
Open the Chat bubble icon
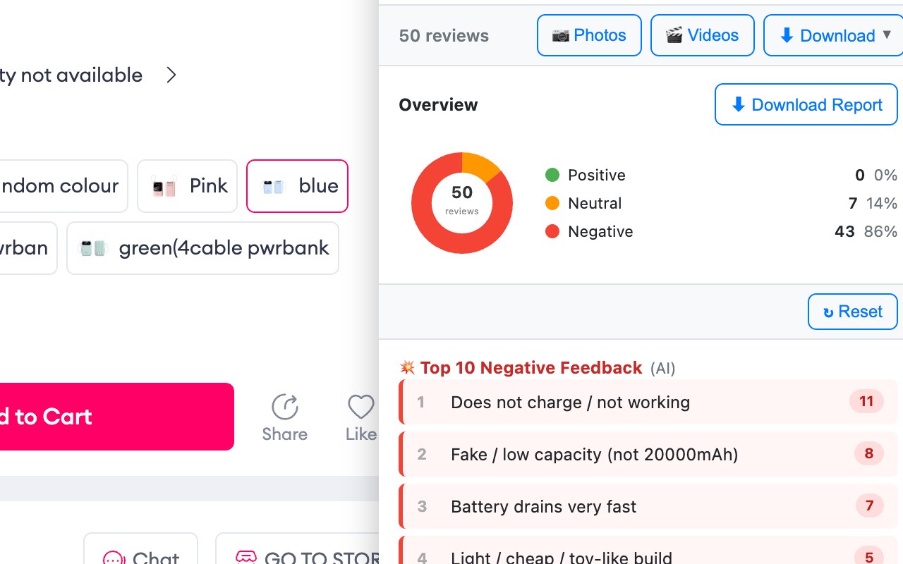[x=114, y=558]
